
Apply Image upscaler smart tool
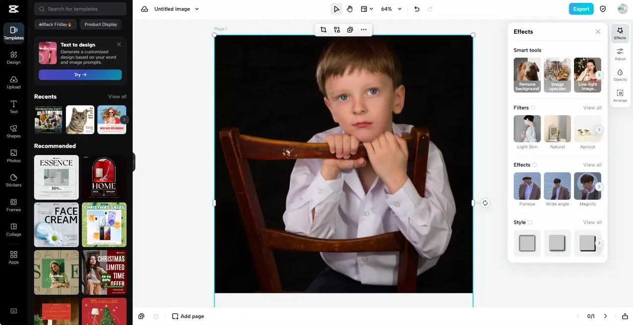coord(558,75)
